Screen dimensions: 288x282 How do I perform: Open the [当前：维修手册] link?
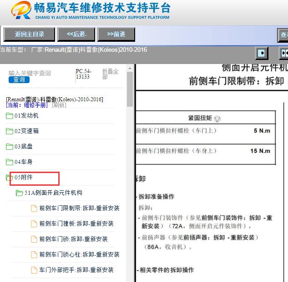coord(27,105)
